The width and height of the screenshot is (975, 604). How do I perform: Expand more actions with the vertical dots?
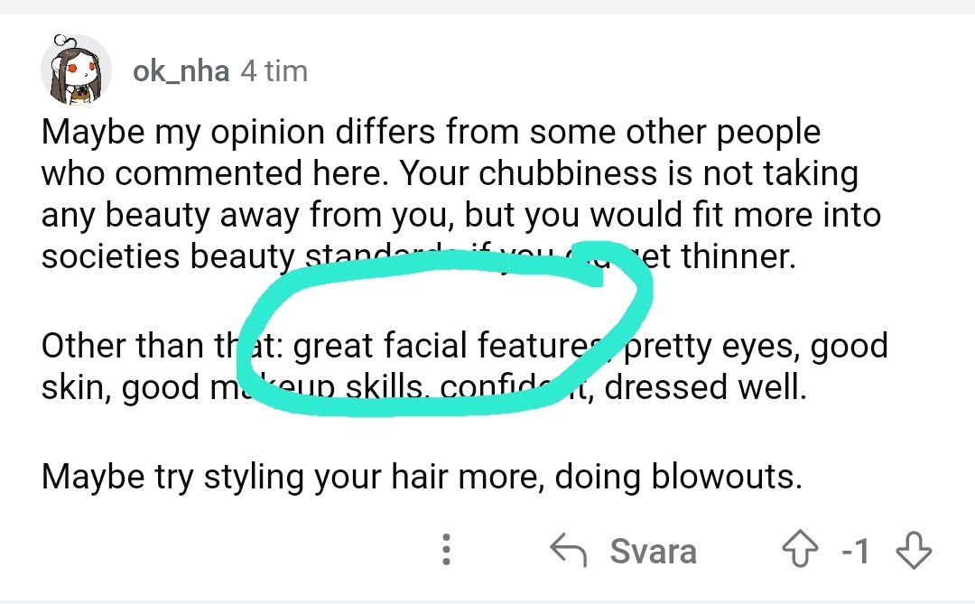click(446, 551)
